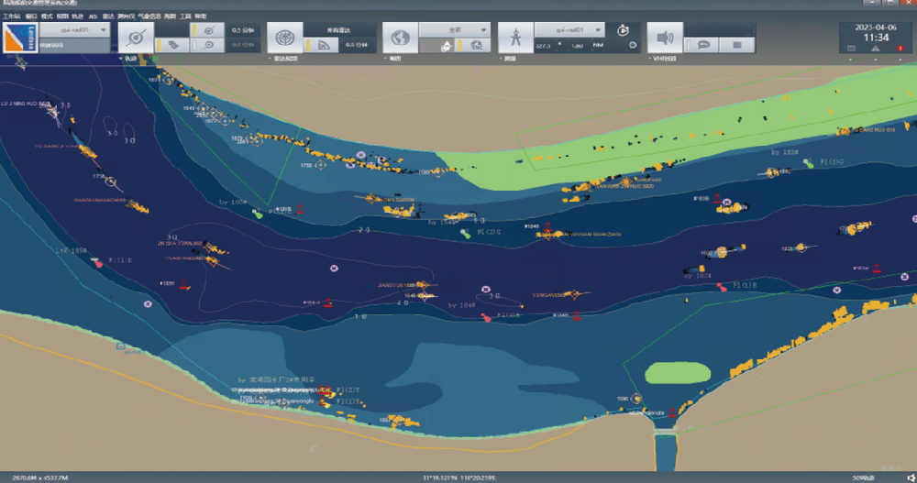Toggle the tag label display button
Image resolution: width=917 pixels, height=483 pixels.
(172, 45)
